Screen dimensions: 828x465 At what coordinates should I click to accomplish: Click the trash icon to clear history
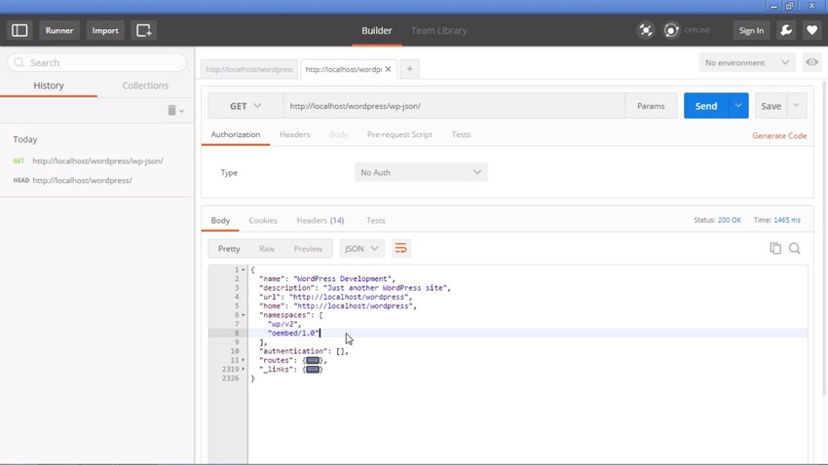coord(171,110)
